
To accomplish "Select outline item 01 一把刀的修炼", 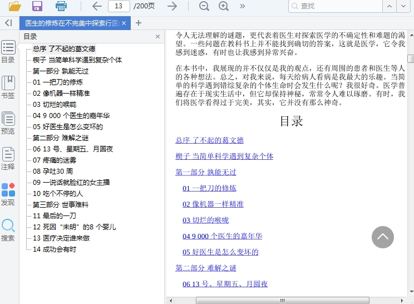I will (x=58, y=82).
